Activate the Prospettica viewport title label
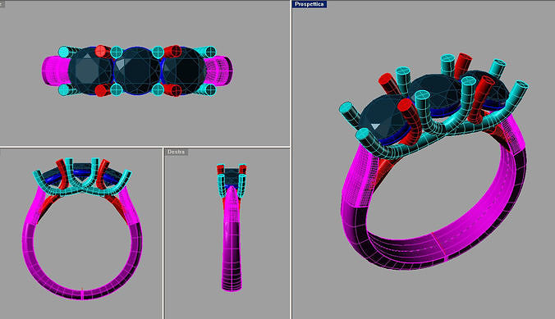This screenshot has width=555, height=319. click(309, 4)
